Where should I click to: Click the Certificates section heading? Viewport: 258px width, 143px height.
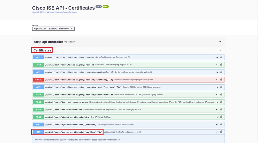pos(42,50)
